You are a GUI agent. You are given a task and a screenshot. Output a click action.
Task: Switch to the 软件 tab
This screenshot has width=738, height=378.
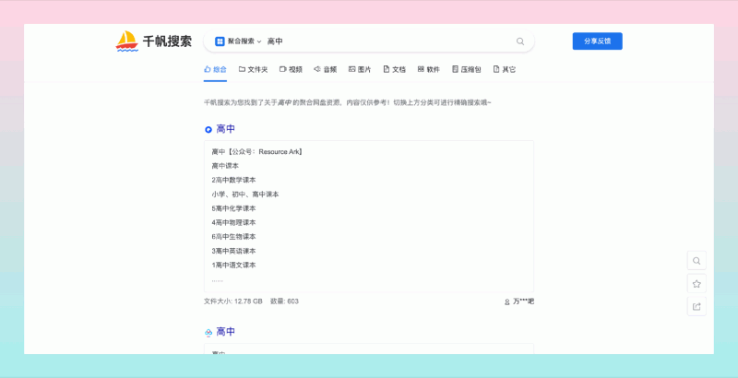tap(428, 69)
